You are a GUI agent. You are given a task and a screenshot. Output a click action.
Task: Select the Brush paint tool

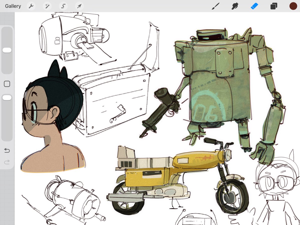(215, 6)
